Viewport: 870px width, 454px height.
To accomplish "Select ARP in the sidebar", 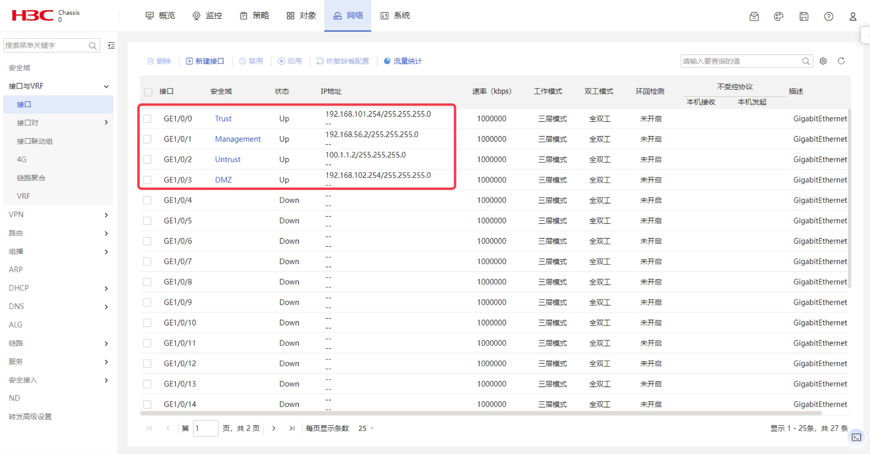I will (x=16, y=270).
